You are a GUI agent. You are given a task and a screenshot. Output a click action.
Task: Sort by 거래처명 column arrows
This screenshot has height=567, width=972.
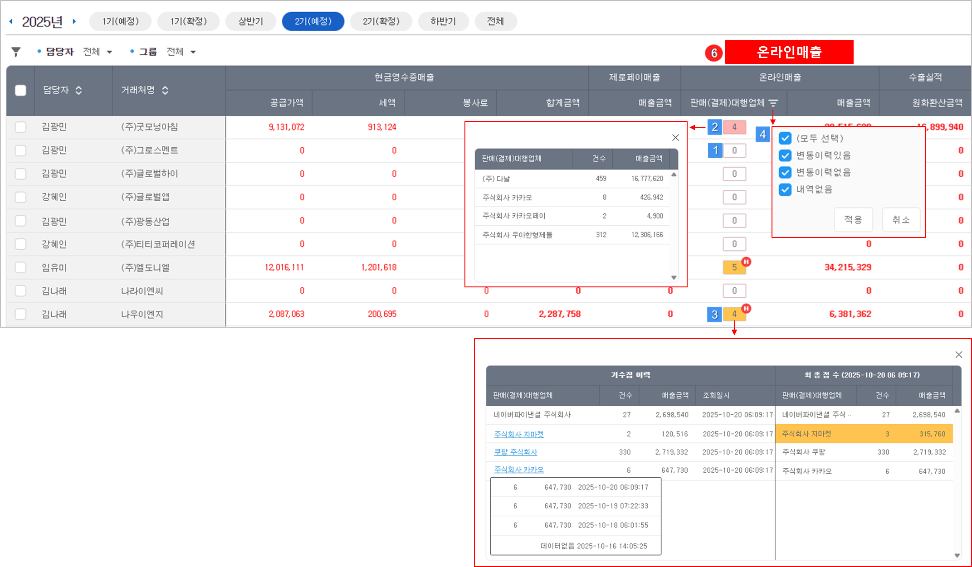[x=165, y=90]
